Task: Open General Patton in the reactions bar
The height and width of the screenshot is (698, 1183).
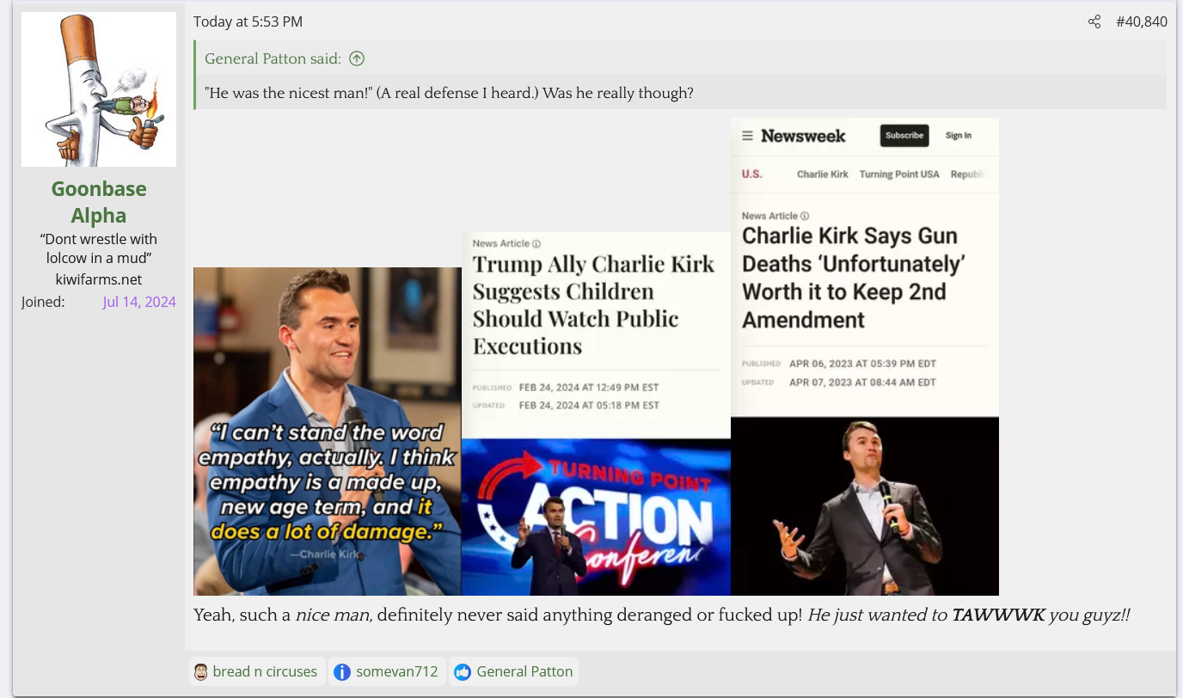Action: pyautogui.click(x=524, y=671)
